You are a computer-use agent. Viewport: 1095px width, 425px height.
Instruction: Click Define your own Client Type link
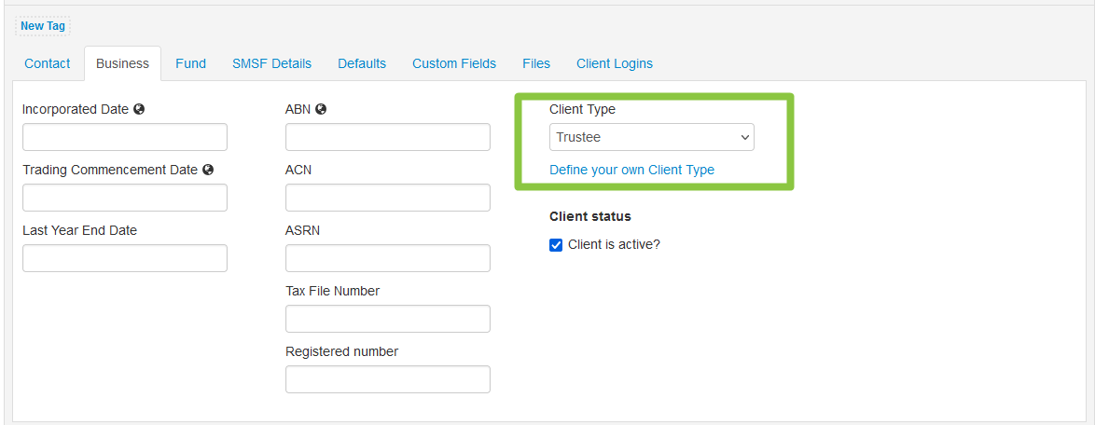pyautogui.click(x=632, y=170)
